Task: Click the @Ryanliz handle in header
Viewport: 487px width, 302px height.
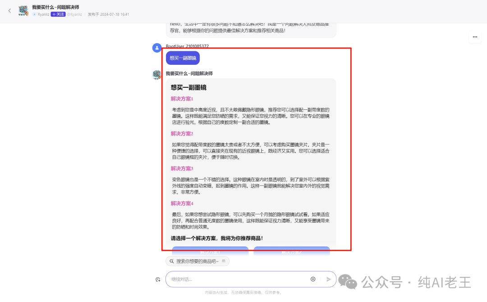Action: 74,14
